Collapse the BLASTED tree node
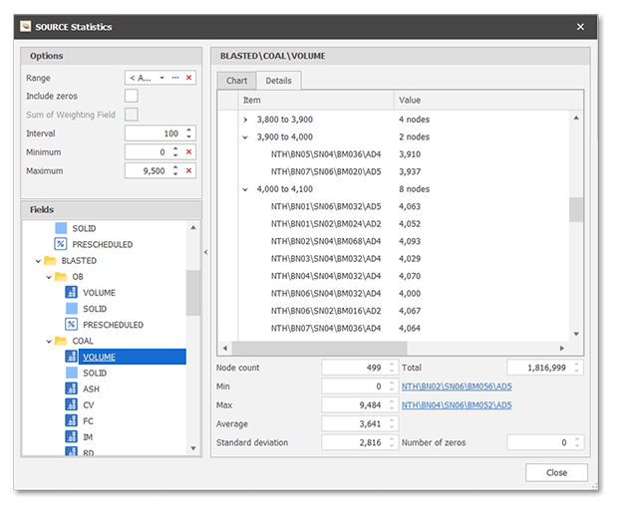632x516 pixels. tap(38, 261)
